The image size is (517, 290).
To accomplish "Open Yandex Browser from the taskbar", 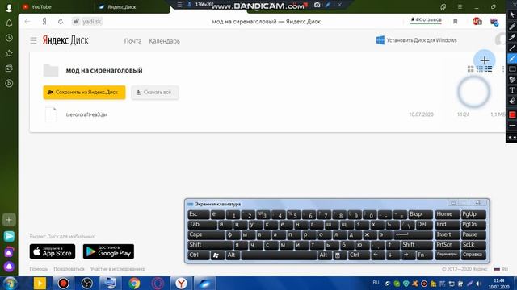I will point(181,283).
